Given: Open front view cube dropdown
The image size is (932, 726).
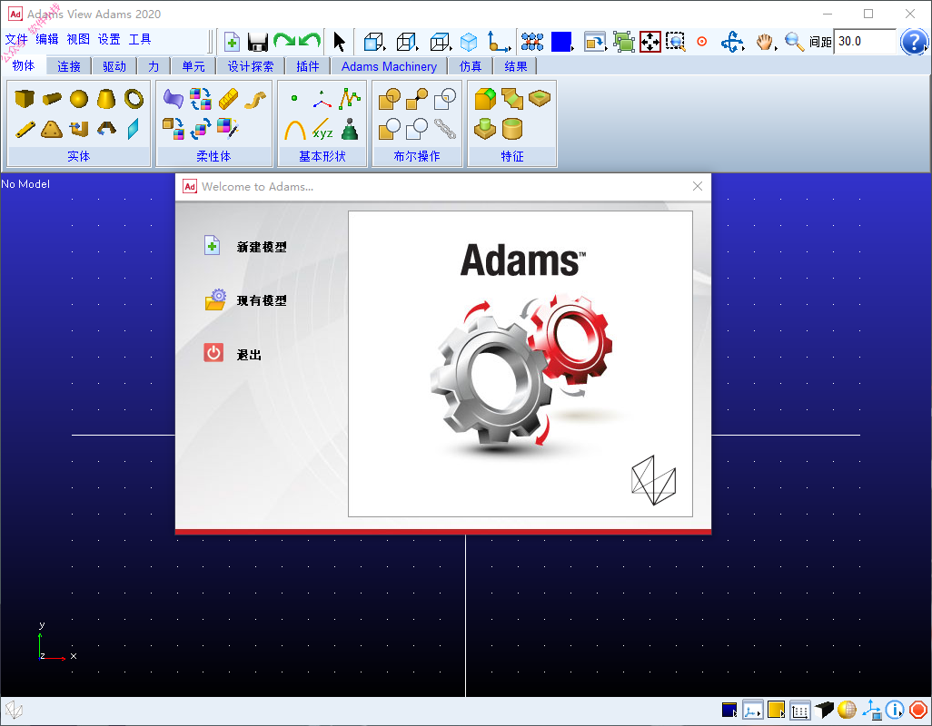Looking at the screenshot, I should (374, 42).
